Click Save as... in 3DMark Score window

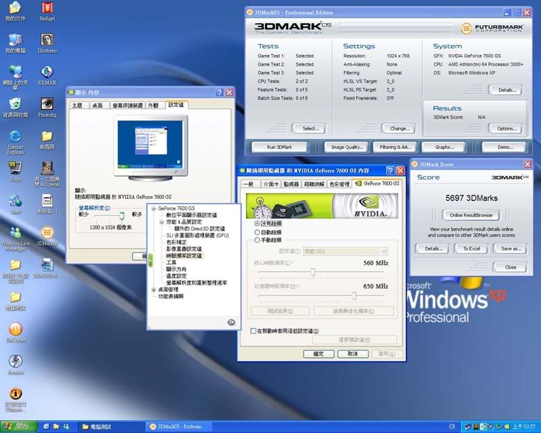point(511,248)
